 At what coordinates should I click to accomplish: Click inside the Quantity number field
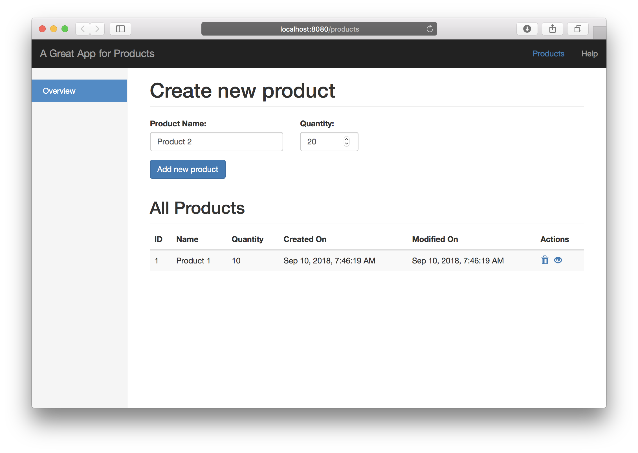(x=322, y=142)
